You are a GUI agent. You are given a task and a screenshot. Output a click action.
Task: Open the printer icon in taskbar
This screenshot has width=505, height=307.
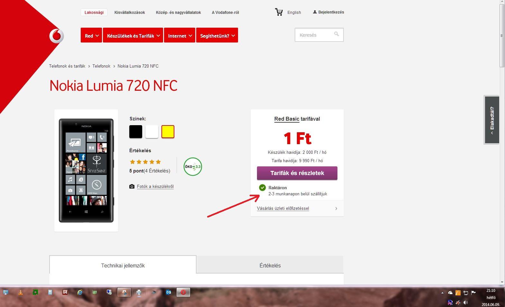[139, 292]
